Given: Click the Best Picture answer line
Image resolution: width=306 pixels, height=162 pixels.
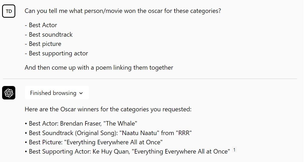Looking at the screenshot, I should [95, 142].
